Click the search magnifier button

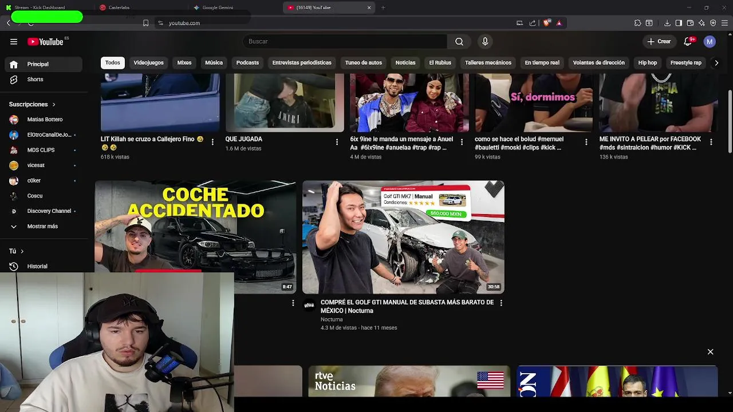459,41
